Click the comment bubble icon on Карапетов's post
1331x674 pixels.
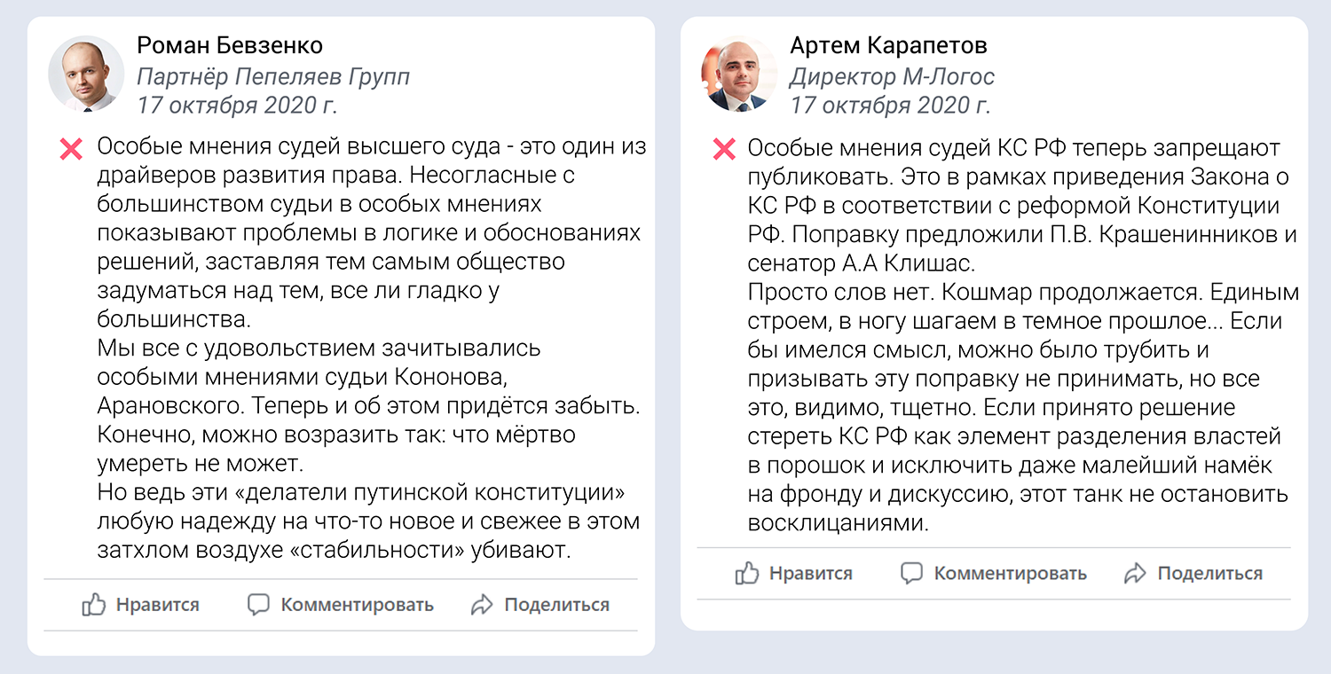[x=911, y=573]
